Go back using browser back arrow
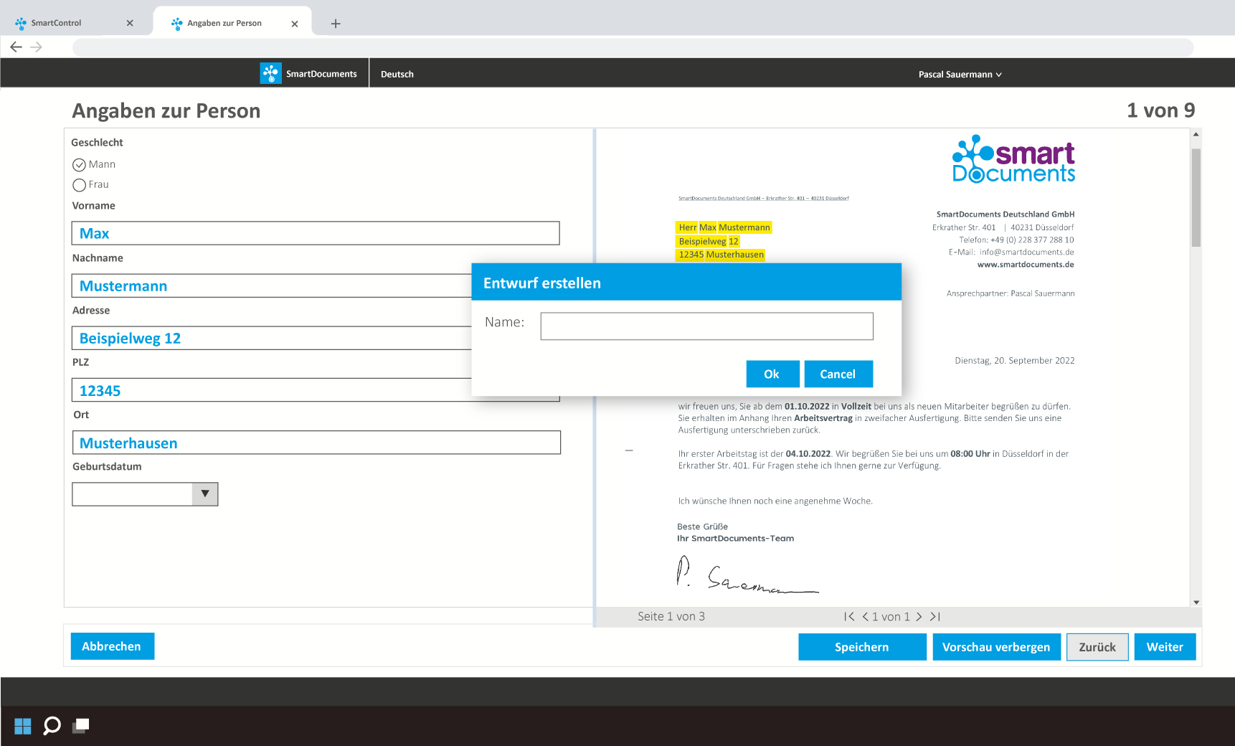Viewport: 1235px width, 746px height. point(16,47)
